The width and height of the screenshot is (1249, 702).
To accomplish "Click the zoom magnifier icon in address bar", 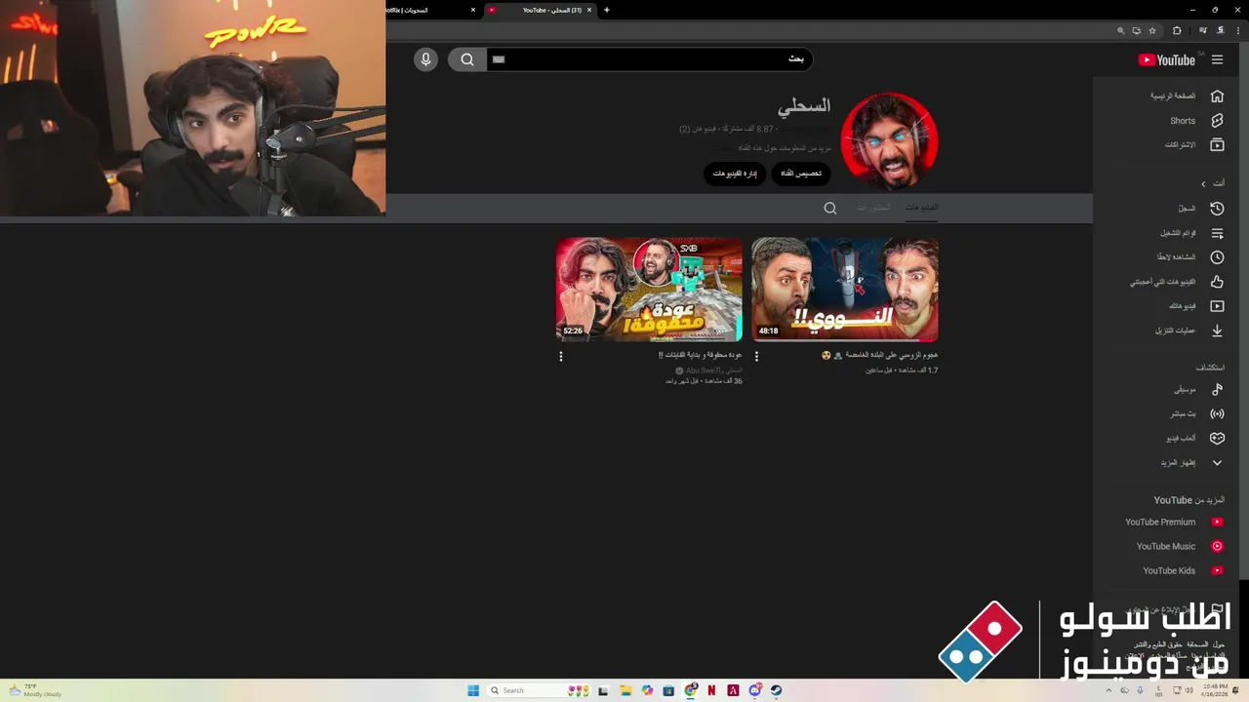I will pos(1121,30).
